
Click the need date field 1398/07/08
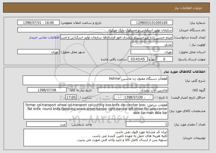click(47, 90)
